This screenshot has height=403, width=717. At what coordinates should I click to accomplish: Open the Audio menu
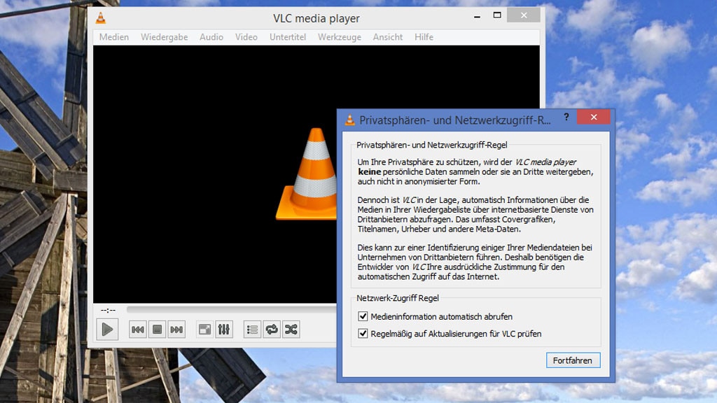click(211, 37)
